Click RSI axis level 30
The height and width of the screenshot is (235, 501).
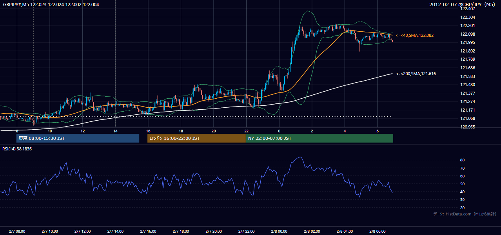point(463,200)
